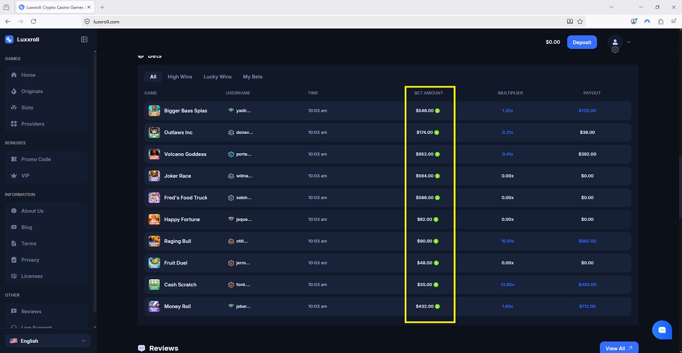
Task: Click the Blog icon
Action: (14, 228)
